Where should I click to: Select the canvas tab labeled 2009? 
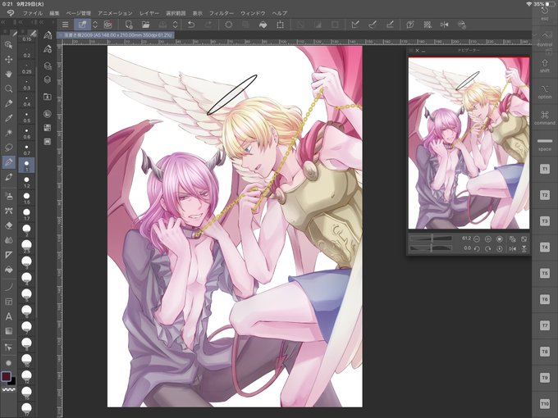116,34
